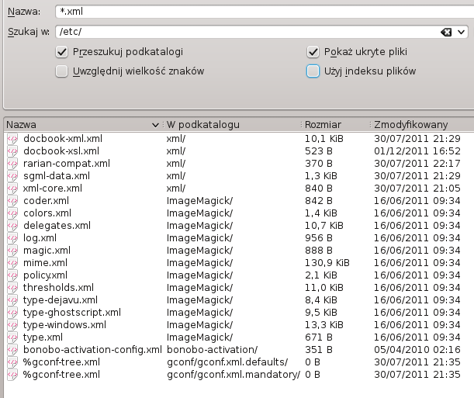Click the W podkatalogu column header
This screenshot has width=474, height=398.
[229, 124]
